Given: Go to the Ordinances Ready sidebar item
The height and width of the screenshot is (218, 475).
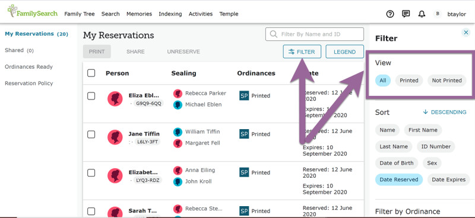Looking at the screenshot, I should coord(28,67).
